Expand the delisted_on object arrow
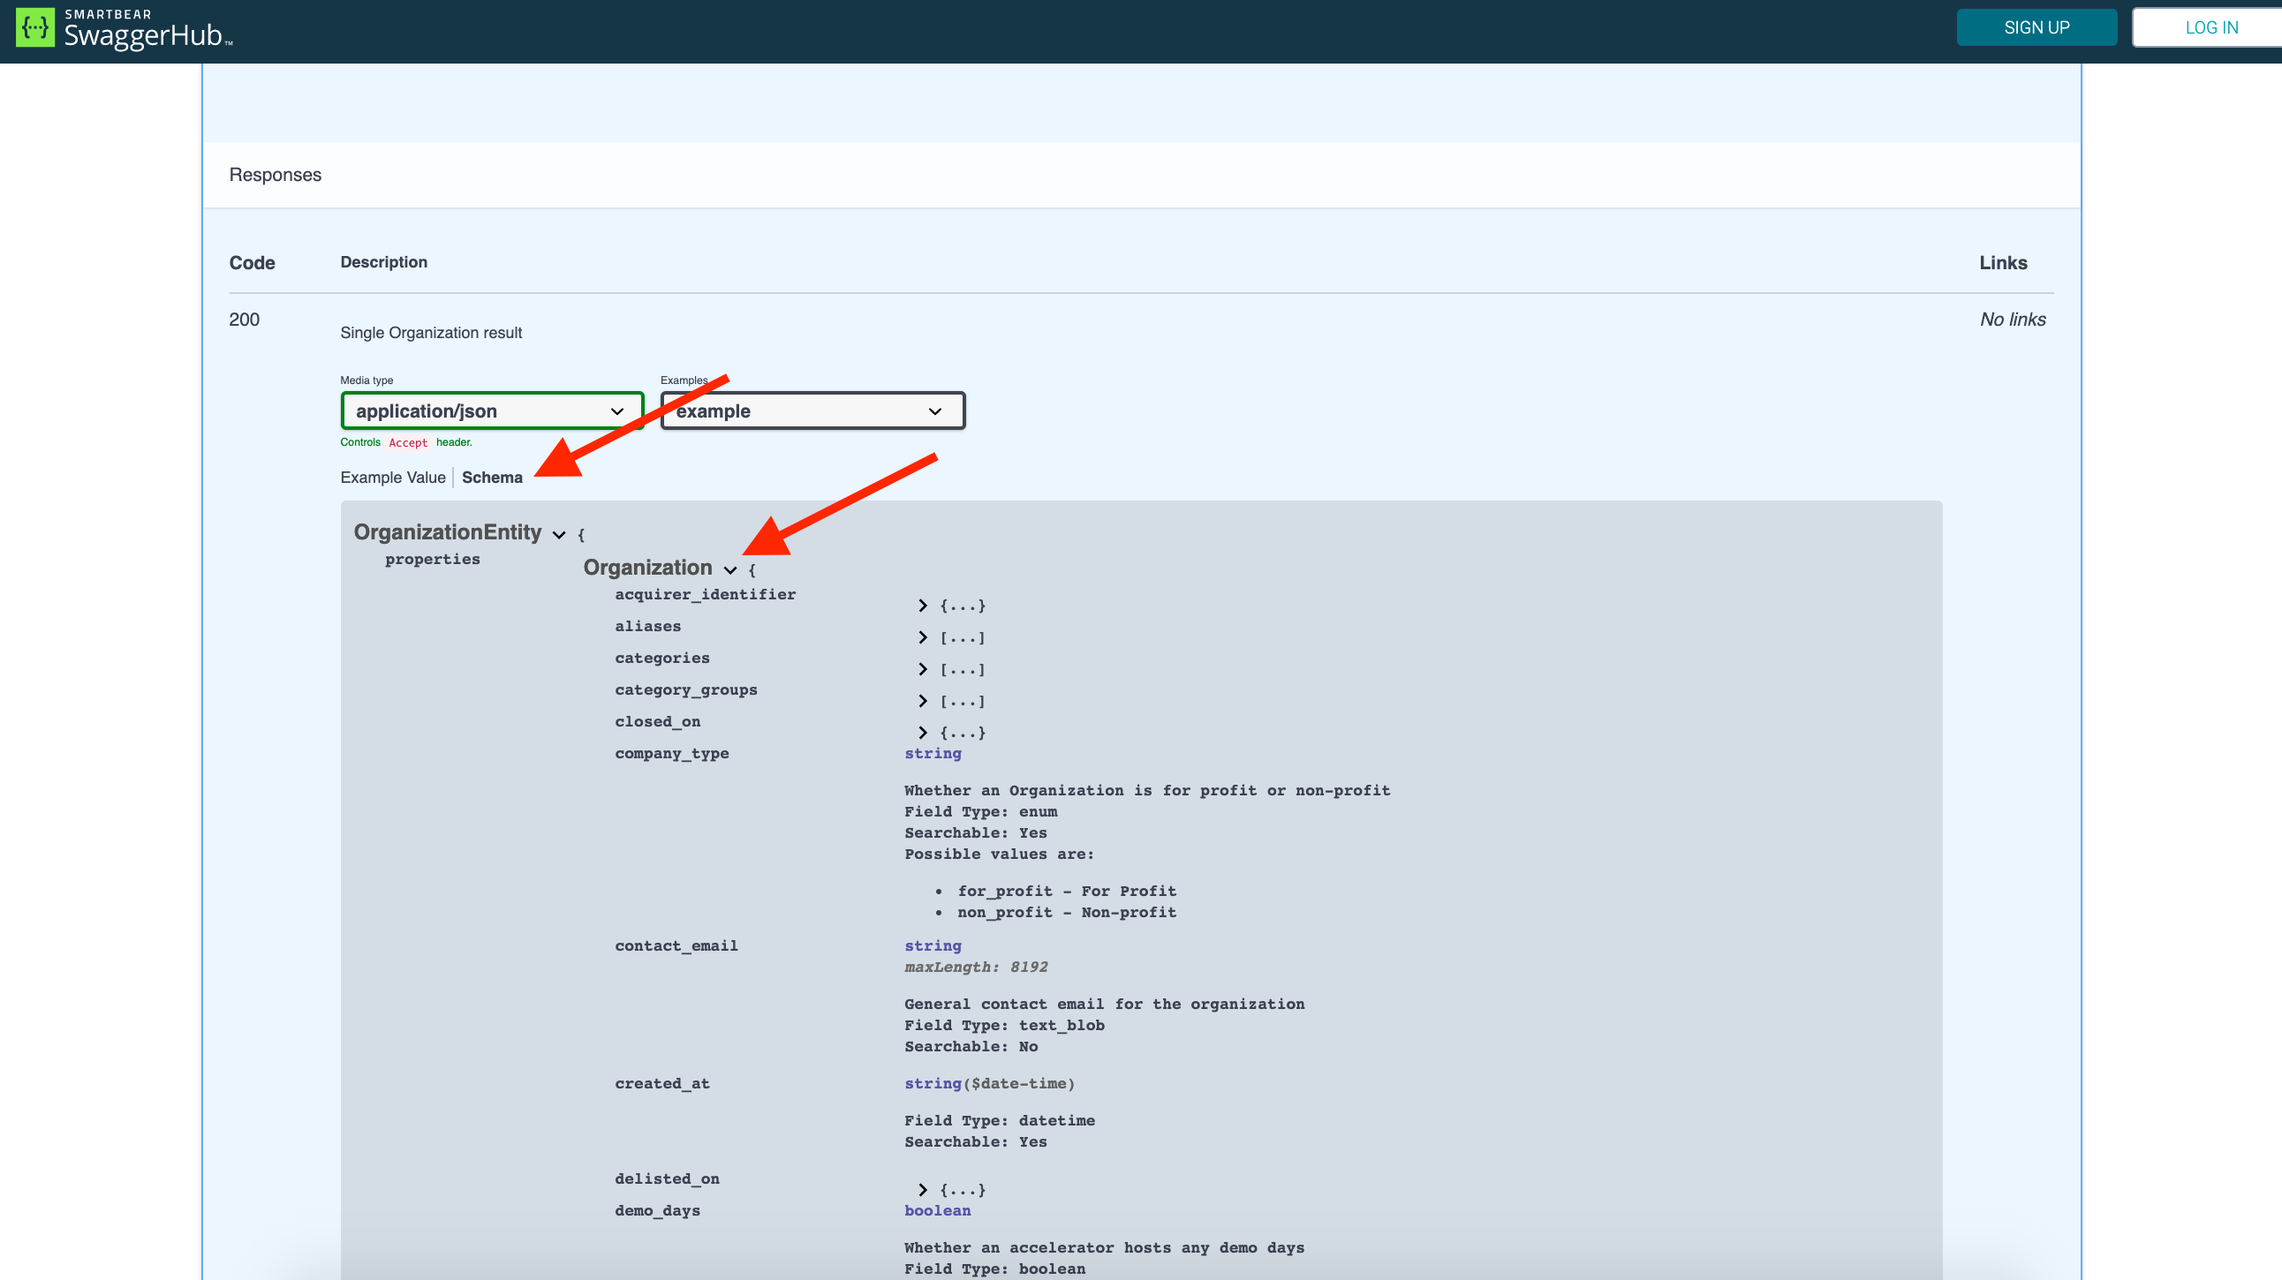 (923, 1190)
